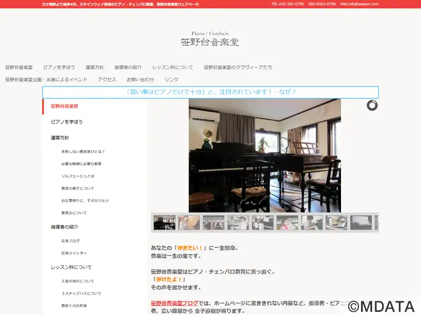Open 指導者の紹介 in top navigation menu
This screenshot has width=421, height=315.
tap(128, 67)
